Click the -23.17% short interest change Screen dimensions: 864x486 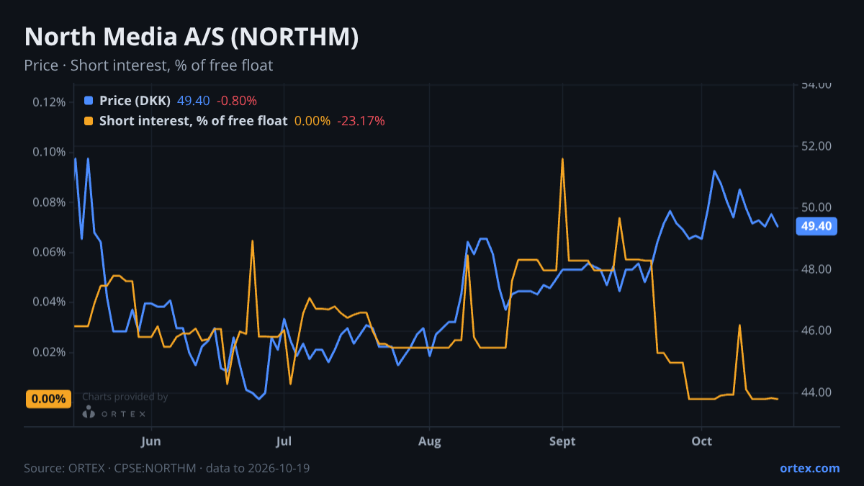pyautogui.click(x=361, y=121)
